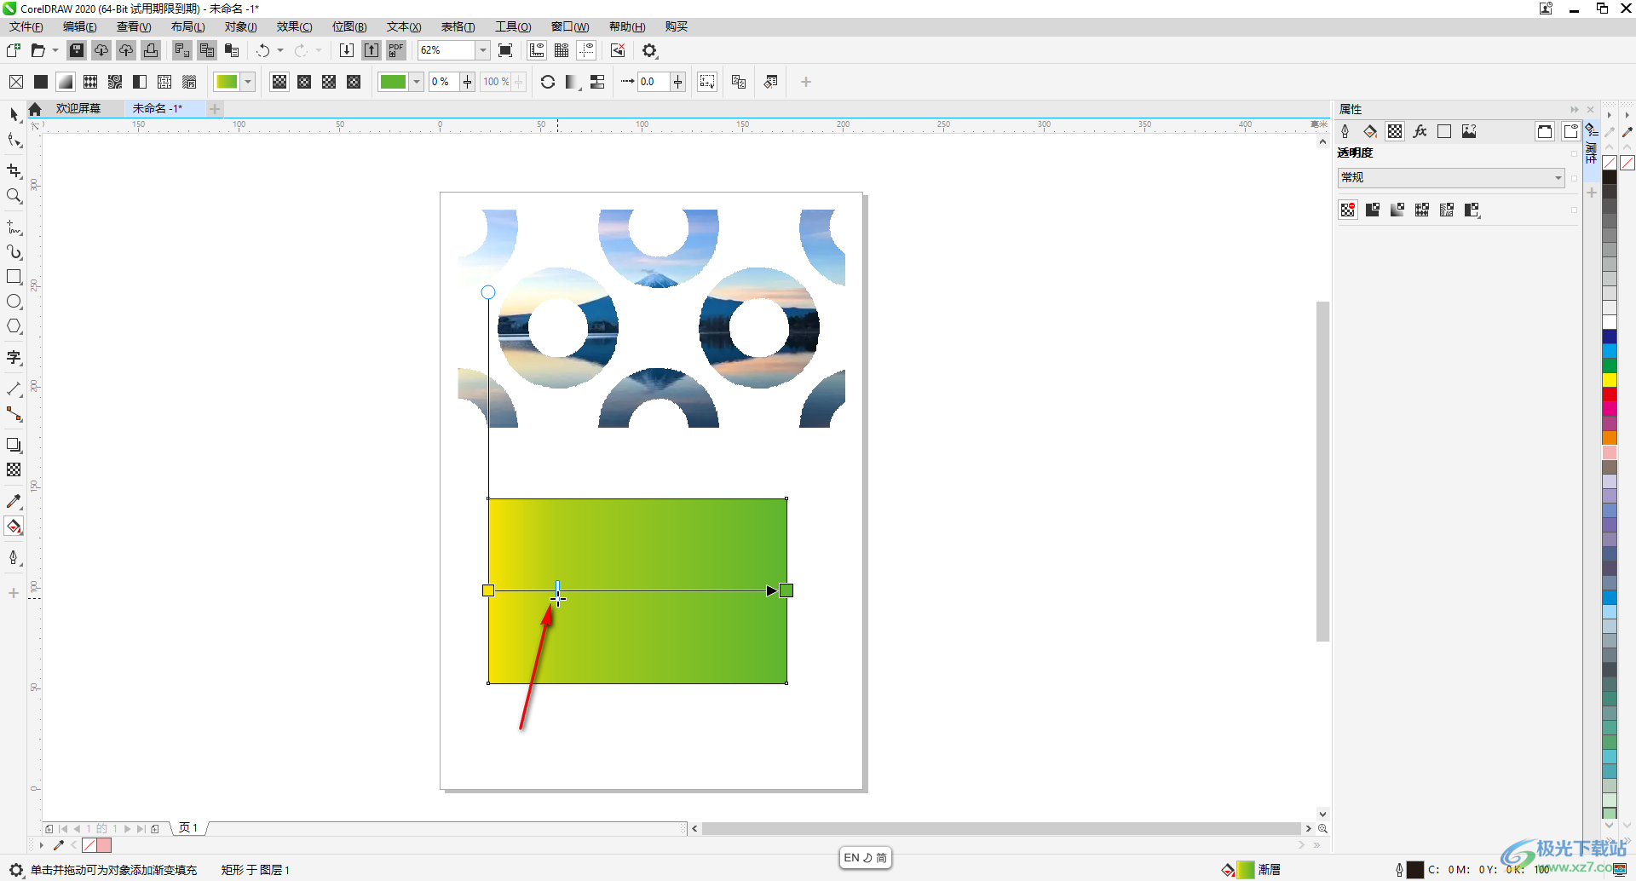Select the Text tool
This screenshot has height=881, width=1636.
pos(14,358)
